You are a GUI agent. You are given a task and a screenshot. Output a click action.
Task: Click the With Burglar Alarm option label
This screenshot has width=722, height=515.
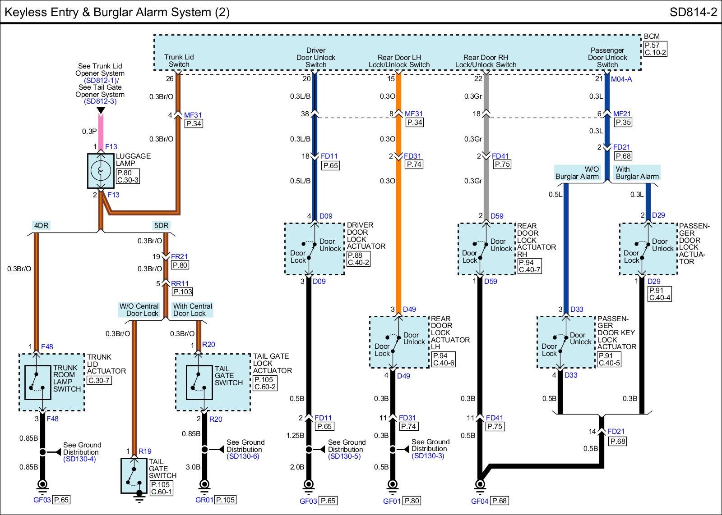pos(637,173)
